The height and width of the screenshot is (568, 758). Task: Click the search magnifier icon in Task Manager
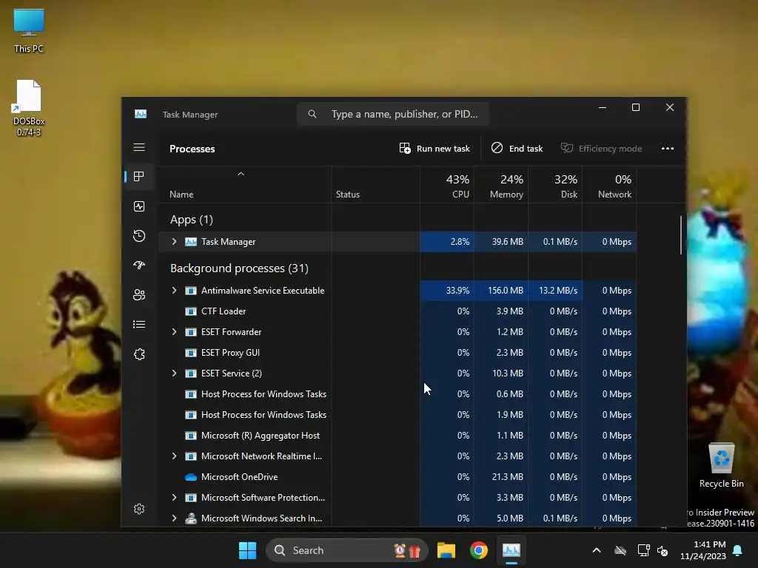tap(312, 114)
